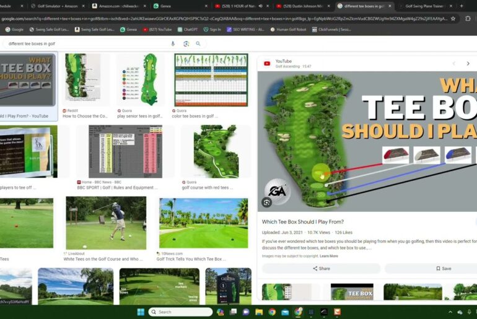477x319 pixels.
Task: Open the browser extensions puzzle icon
Action: point(468,19)
